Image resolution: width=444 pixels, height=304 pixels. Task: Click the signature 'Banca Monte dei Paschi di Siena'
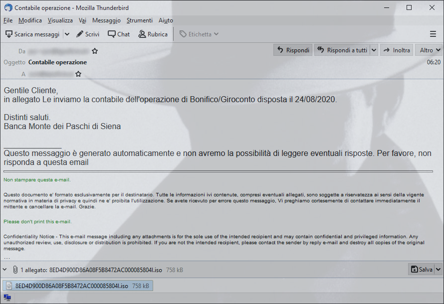(62, 126)
